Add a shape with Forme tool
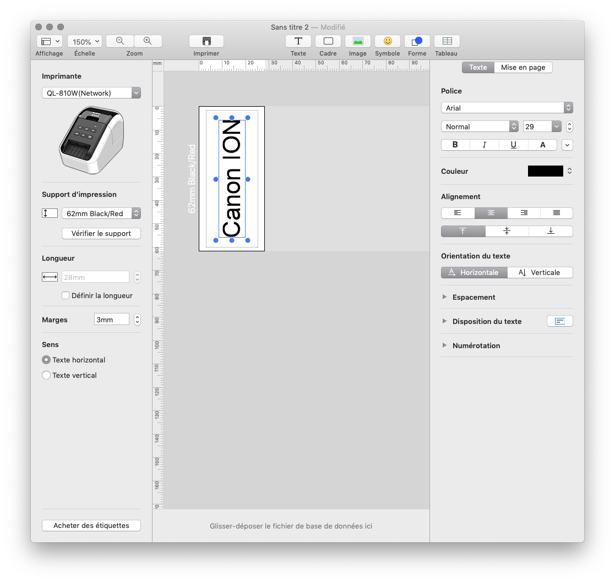Screen dimensions: 615x583 (417, 41)
